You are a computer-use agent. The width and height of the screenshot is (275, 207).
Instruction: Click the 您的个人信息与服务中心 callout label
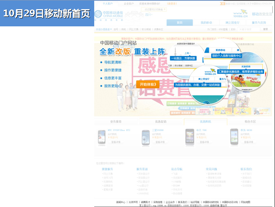[227, 56]
